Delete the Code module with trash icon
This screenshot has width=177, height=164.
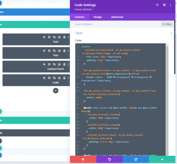pyautogui.click(x=64, y=78)
